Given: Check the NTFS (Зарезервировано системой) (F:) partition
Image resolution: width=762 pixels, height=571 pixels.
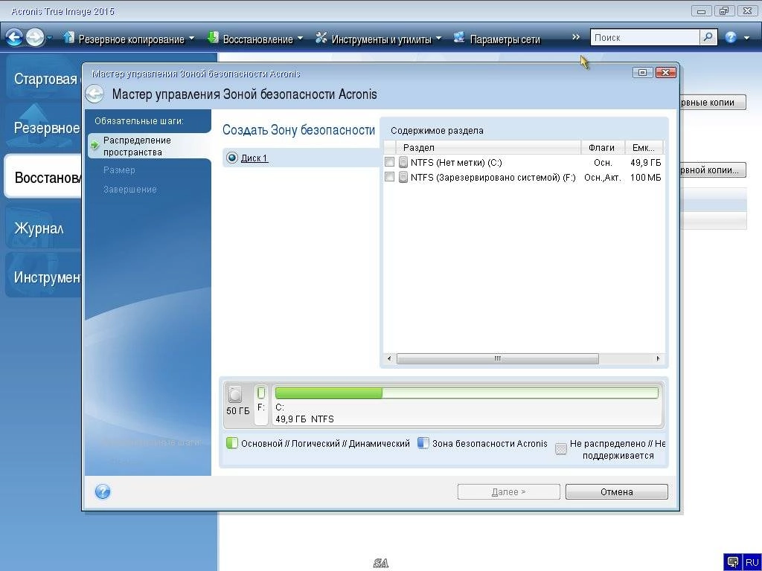Looking at the screenshot, I should point(389,177).
